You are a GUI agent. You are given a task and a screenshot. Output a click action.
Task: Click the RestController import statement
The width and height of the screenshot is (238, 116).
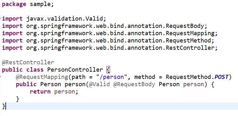coord(110,48)
